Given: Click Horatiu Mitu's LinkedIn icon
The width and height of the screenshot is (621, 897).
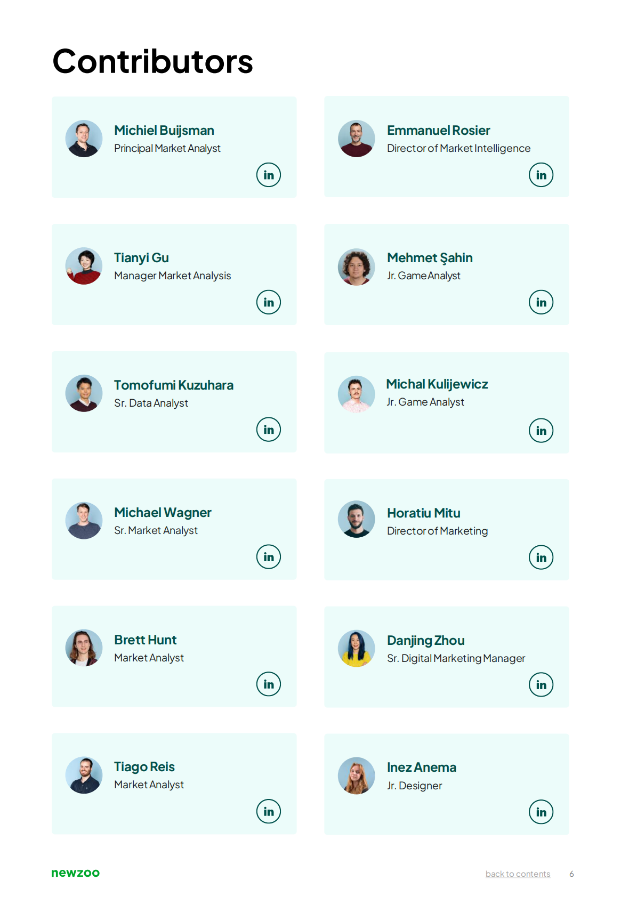Looking at the screenshot, I should 541,557.
